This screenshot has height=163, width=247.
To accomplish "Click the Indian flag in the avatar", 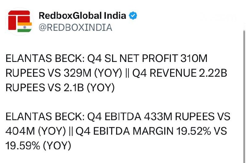I will pyautogui.click(x=25, y=27).
